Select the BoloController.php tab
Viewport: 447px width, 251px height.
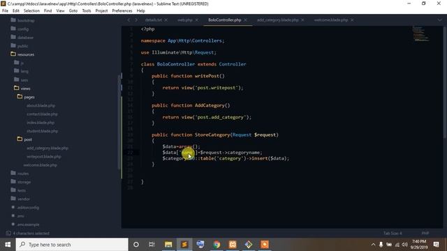pyautogui.click(x=225, y=20)
